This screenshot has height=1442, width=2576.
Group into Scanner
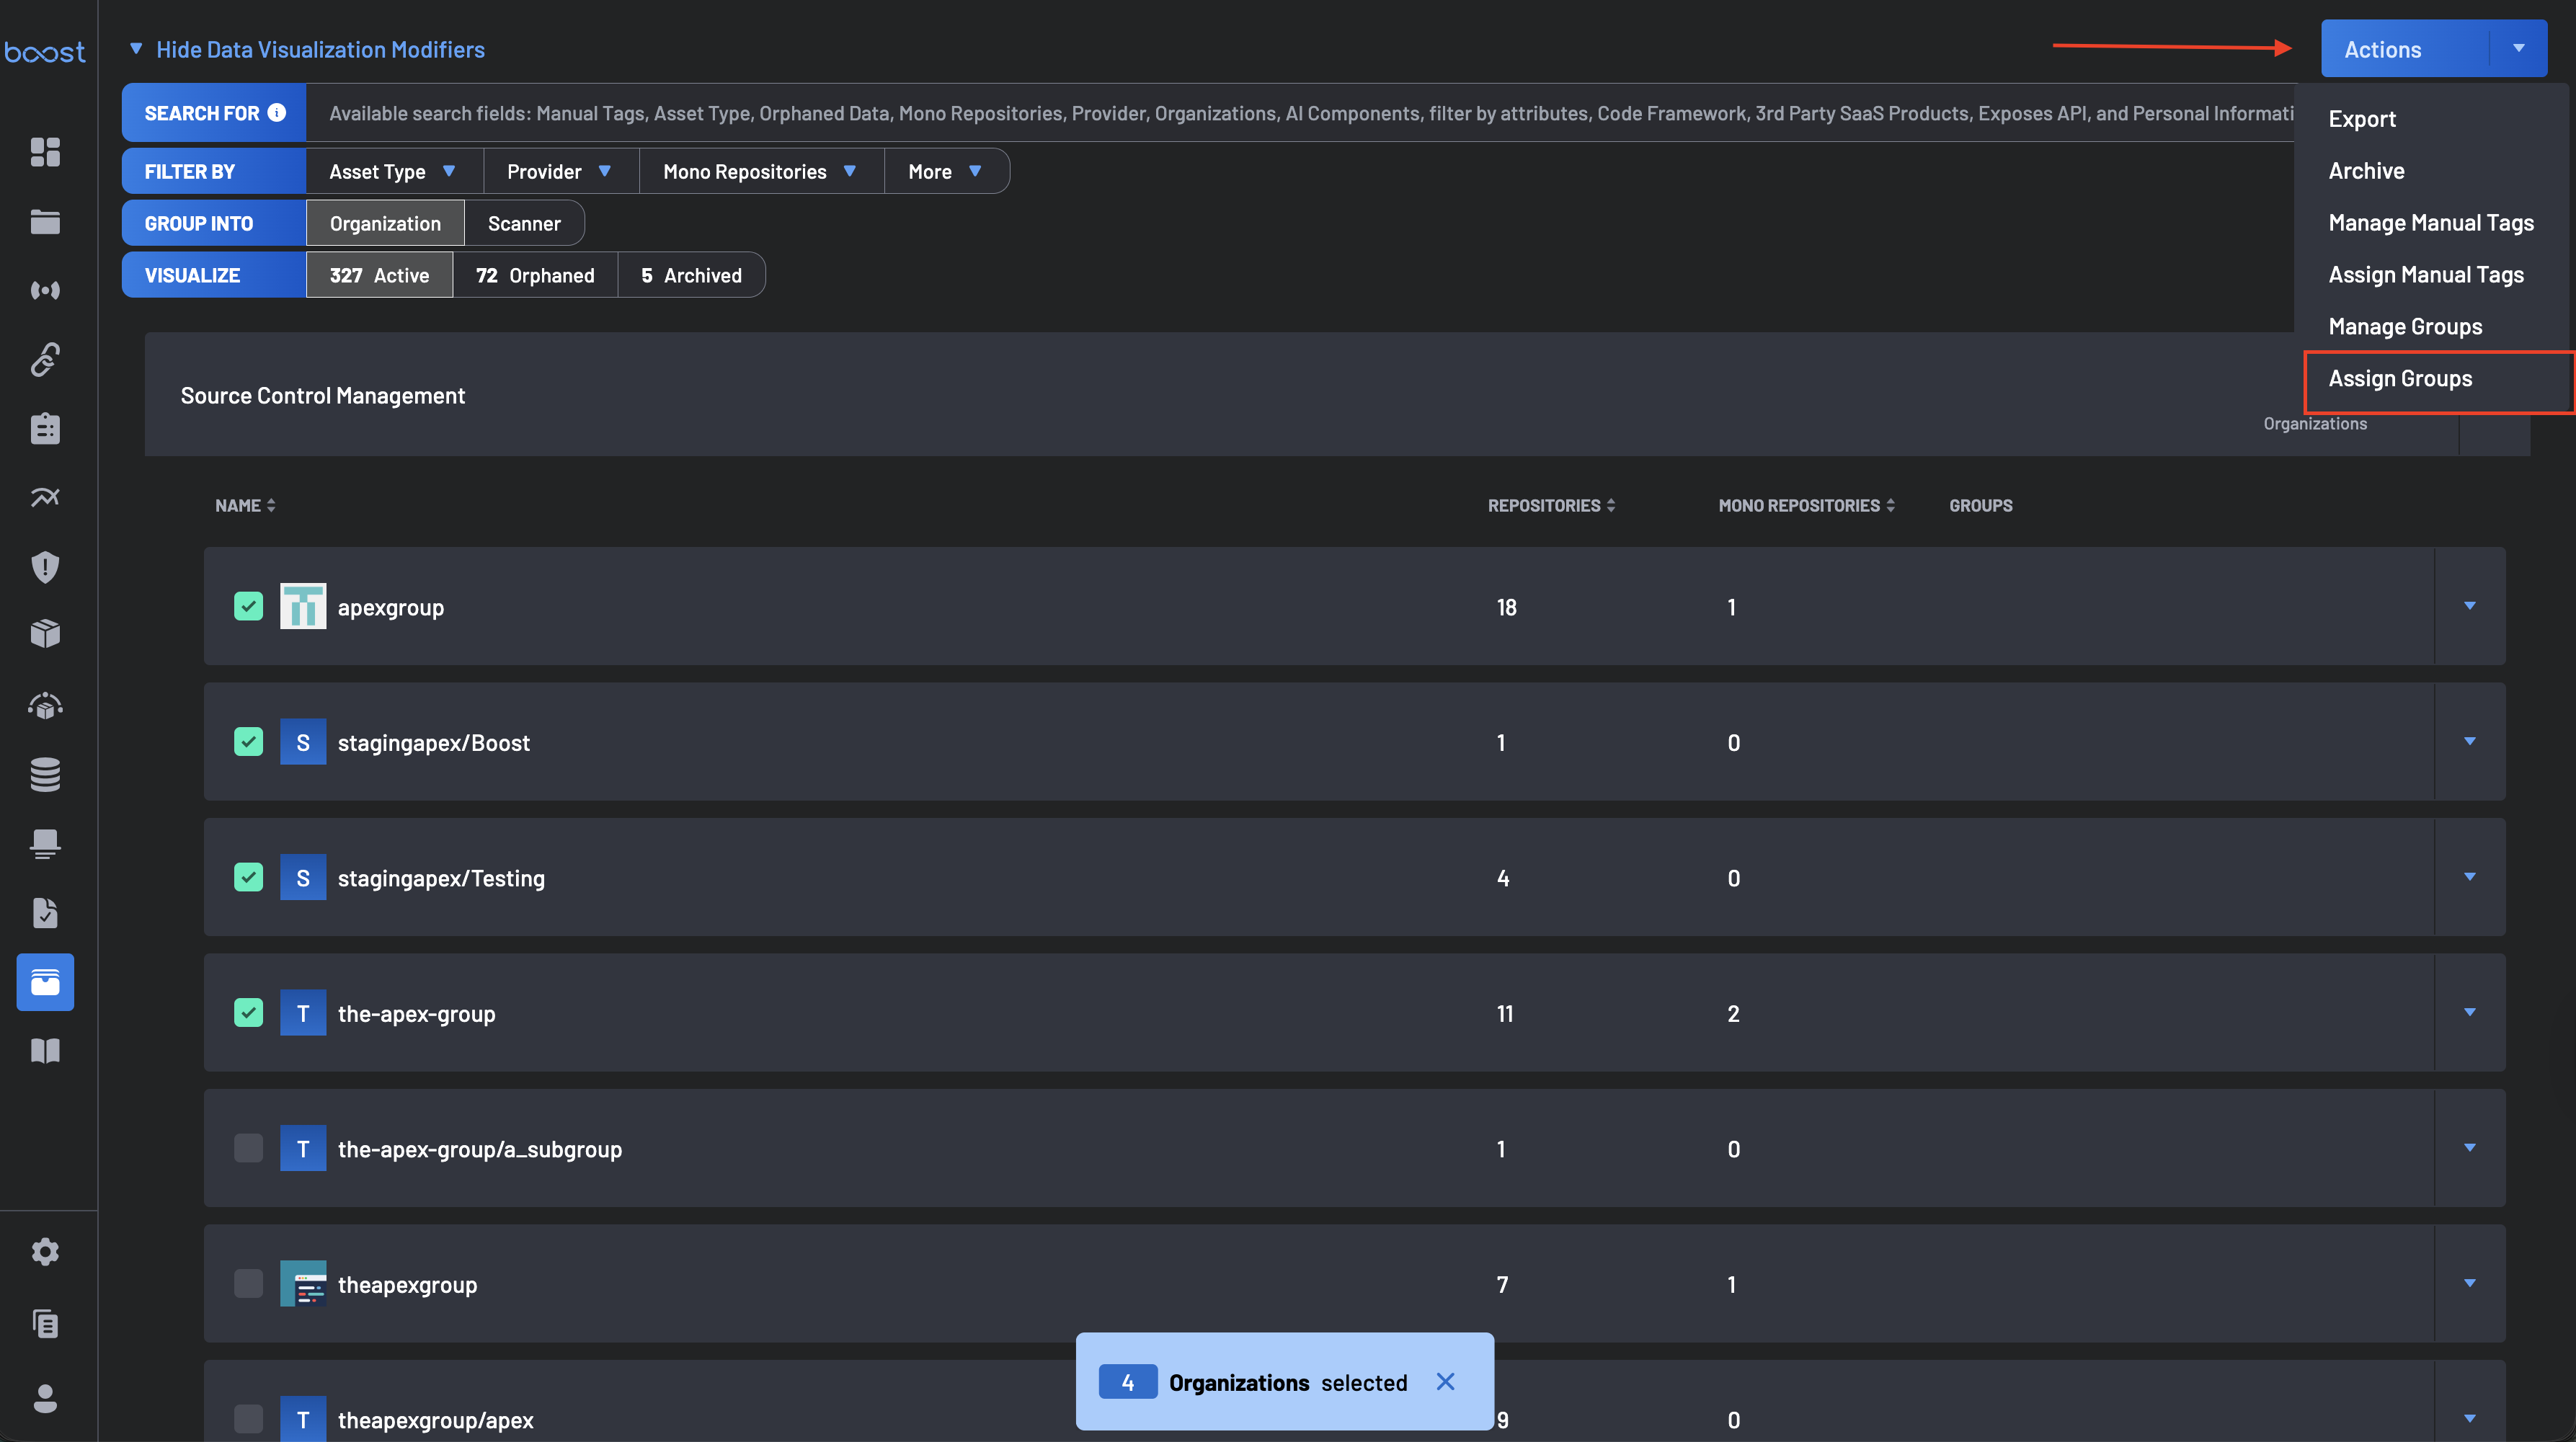pyautogui.click(x=524, y=223)
